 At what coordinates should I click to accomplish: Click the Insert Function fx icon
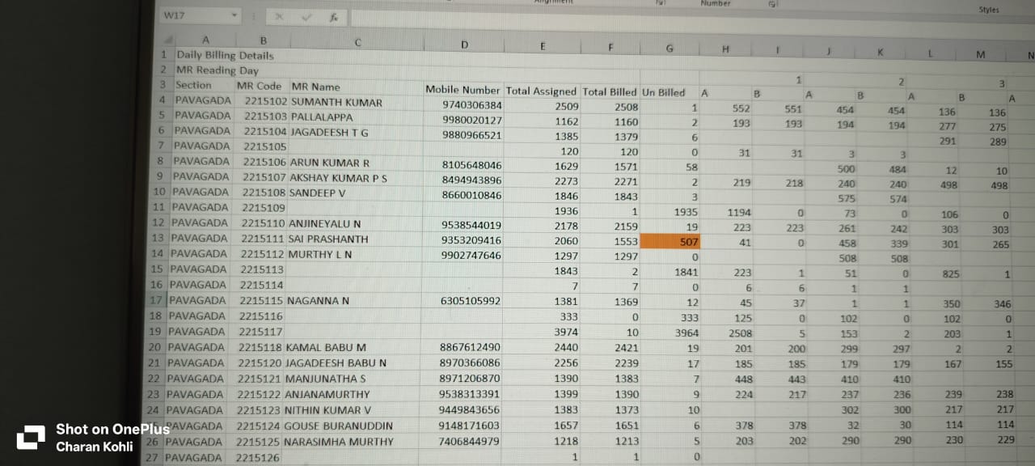tap(332, 17)
